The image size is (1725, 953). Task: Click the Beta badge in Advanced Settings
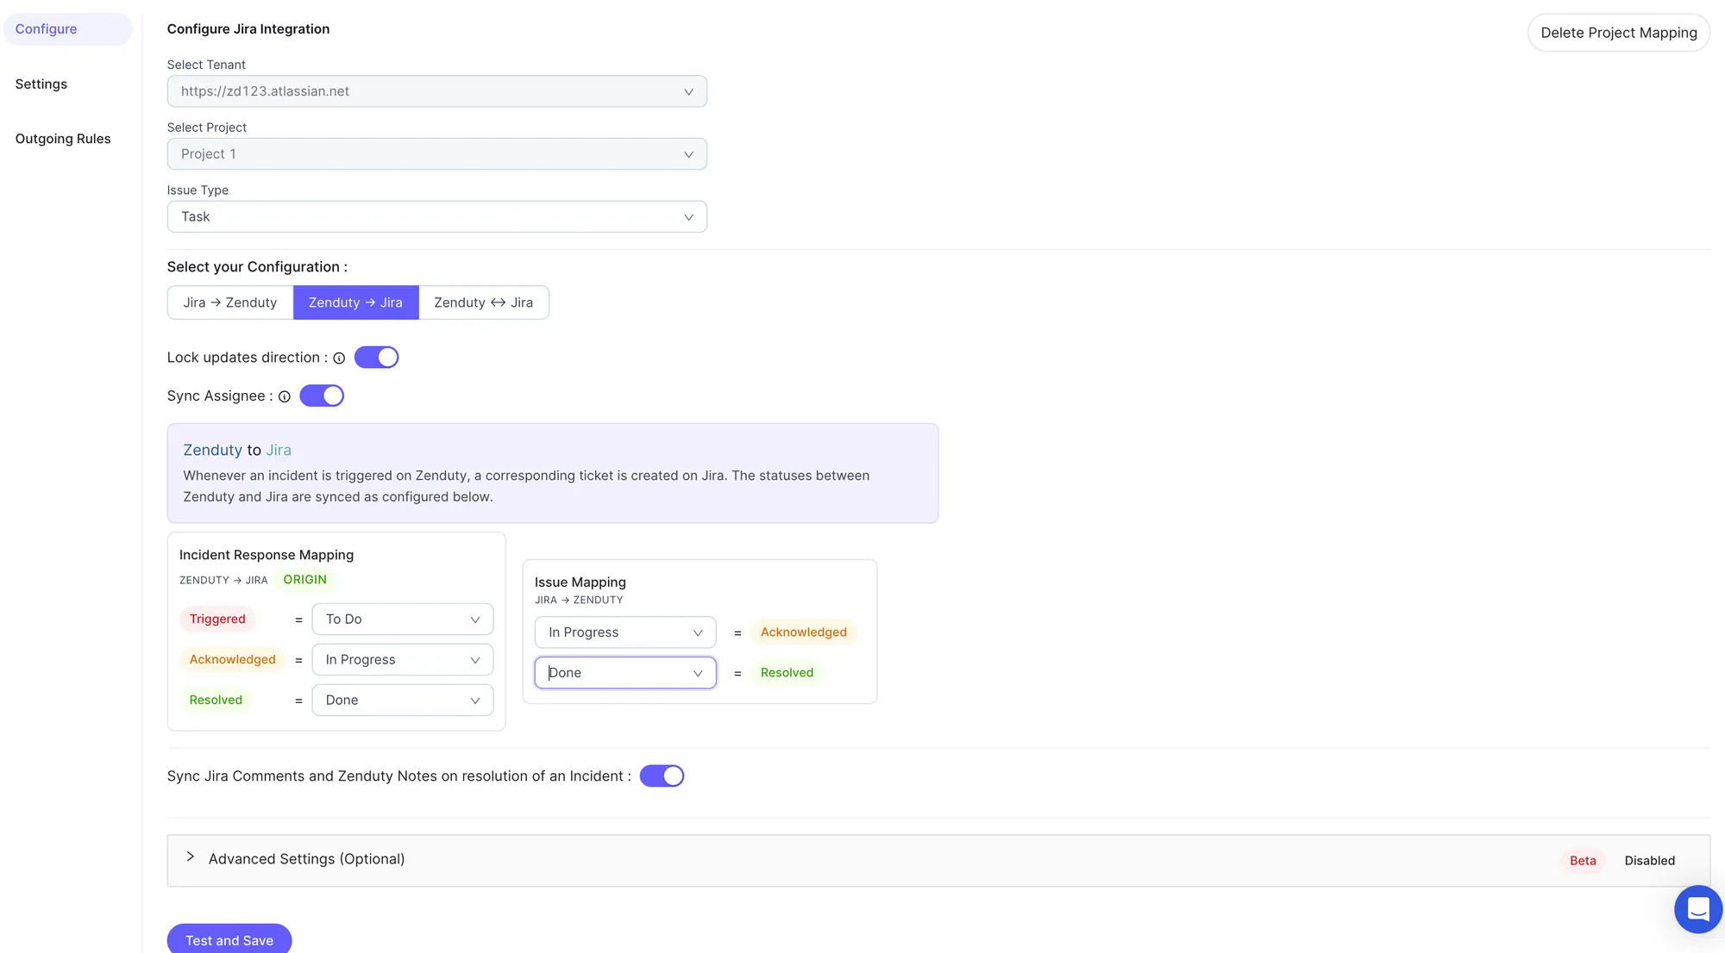tap(1582, 861)
